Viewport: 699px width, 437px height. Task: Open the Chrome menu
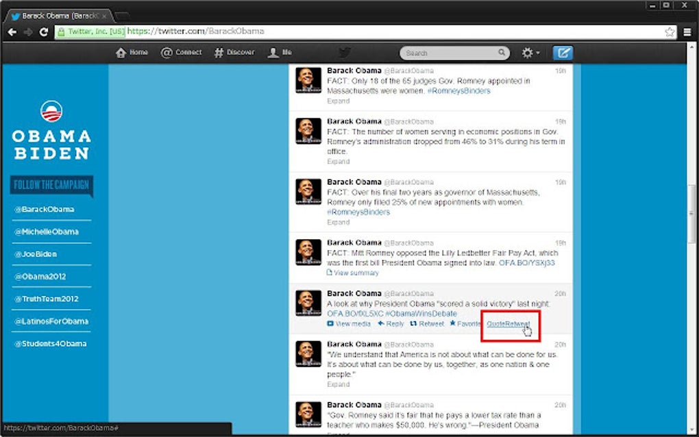click(687, 32)
